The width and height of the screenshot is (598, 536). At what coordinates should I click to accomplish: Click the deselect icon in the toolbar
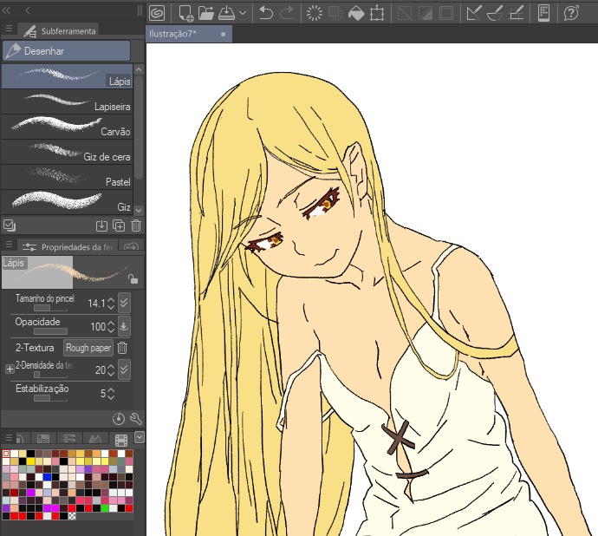404,13
